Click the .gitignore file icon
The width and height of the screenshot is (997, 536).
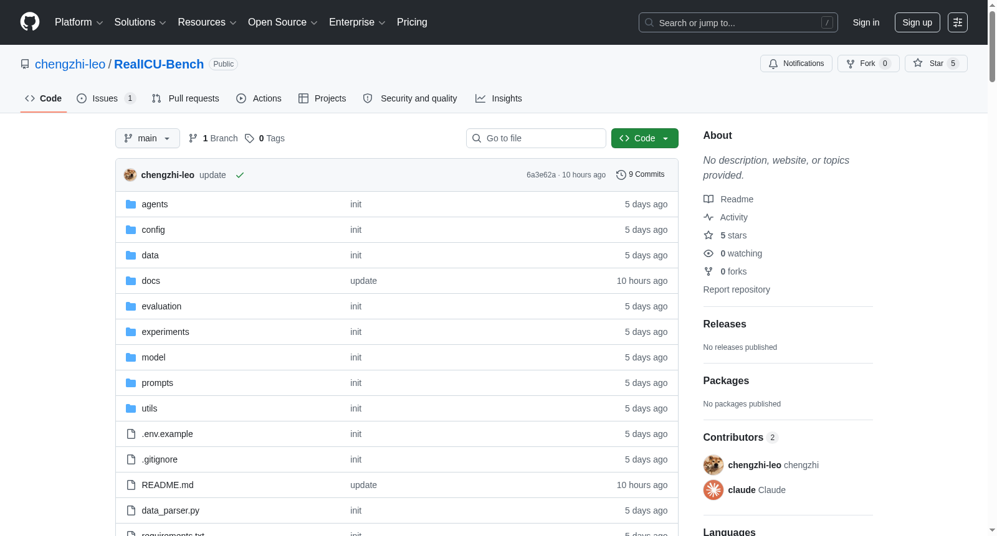click(131, 459)
